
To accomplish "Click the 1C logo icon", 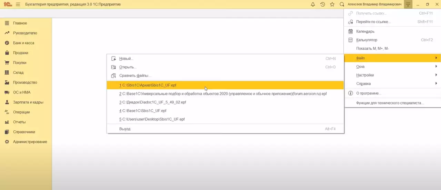I will click(7, 4).
